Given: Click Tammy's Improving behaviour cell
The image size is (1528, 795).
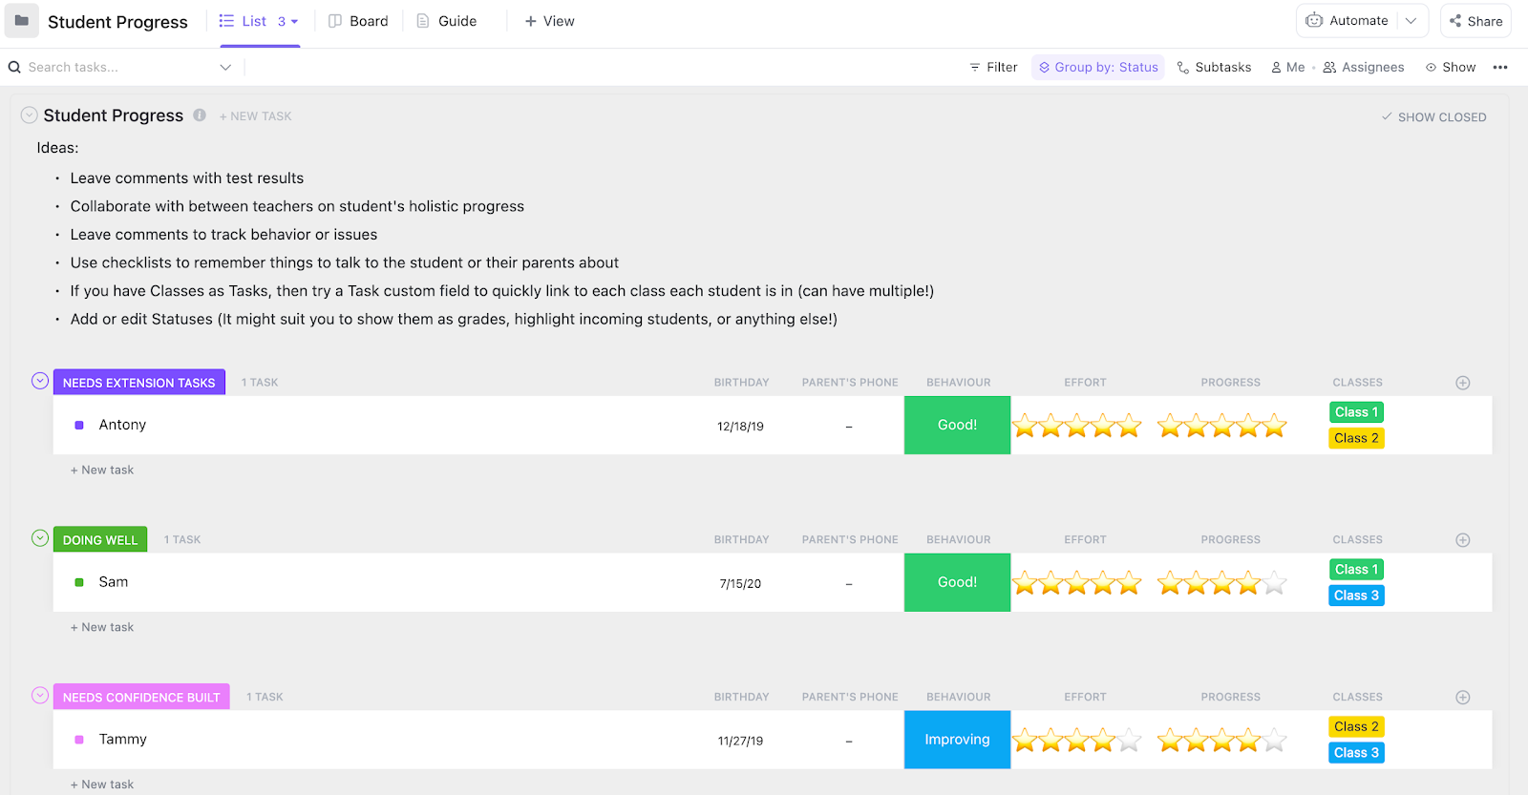Looking at the screenshot, I should (957, 740).
